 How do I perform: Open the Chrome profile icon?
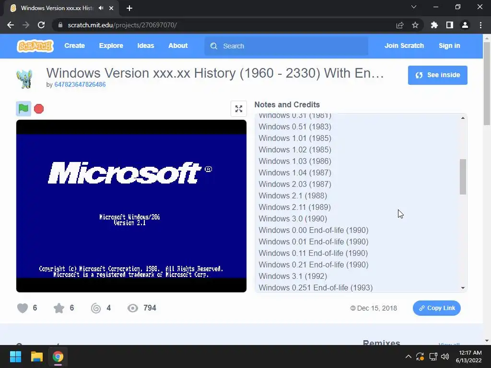(465, 25)
